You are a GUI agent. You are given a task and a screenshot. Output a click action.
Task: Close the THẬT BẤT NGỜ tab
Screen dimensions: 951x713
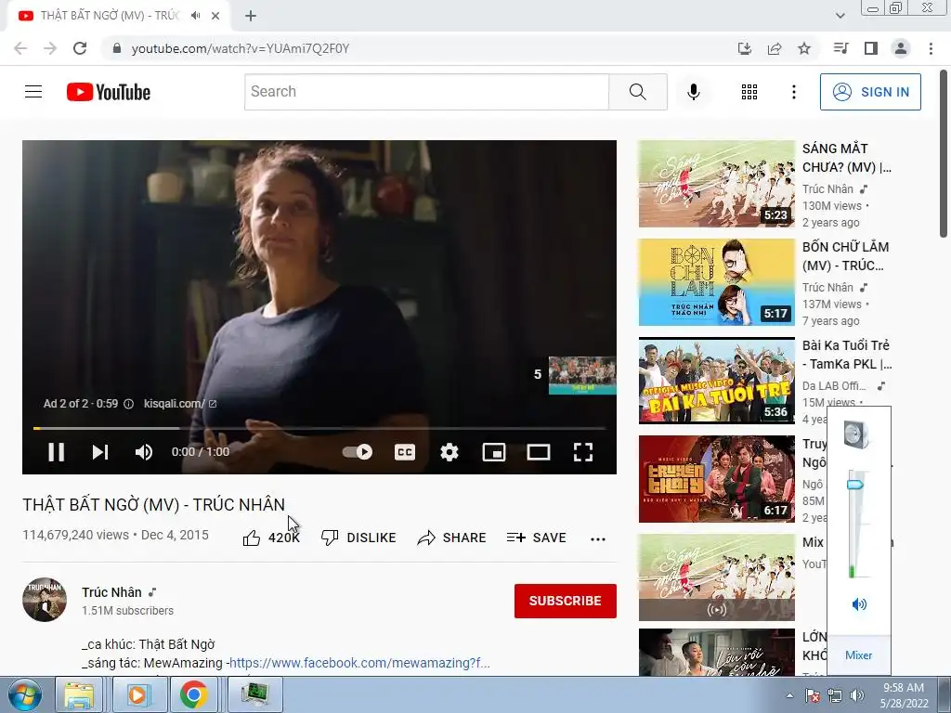tap(215, 16)
